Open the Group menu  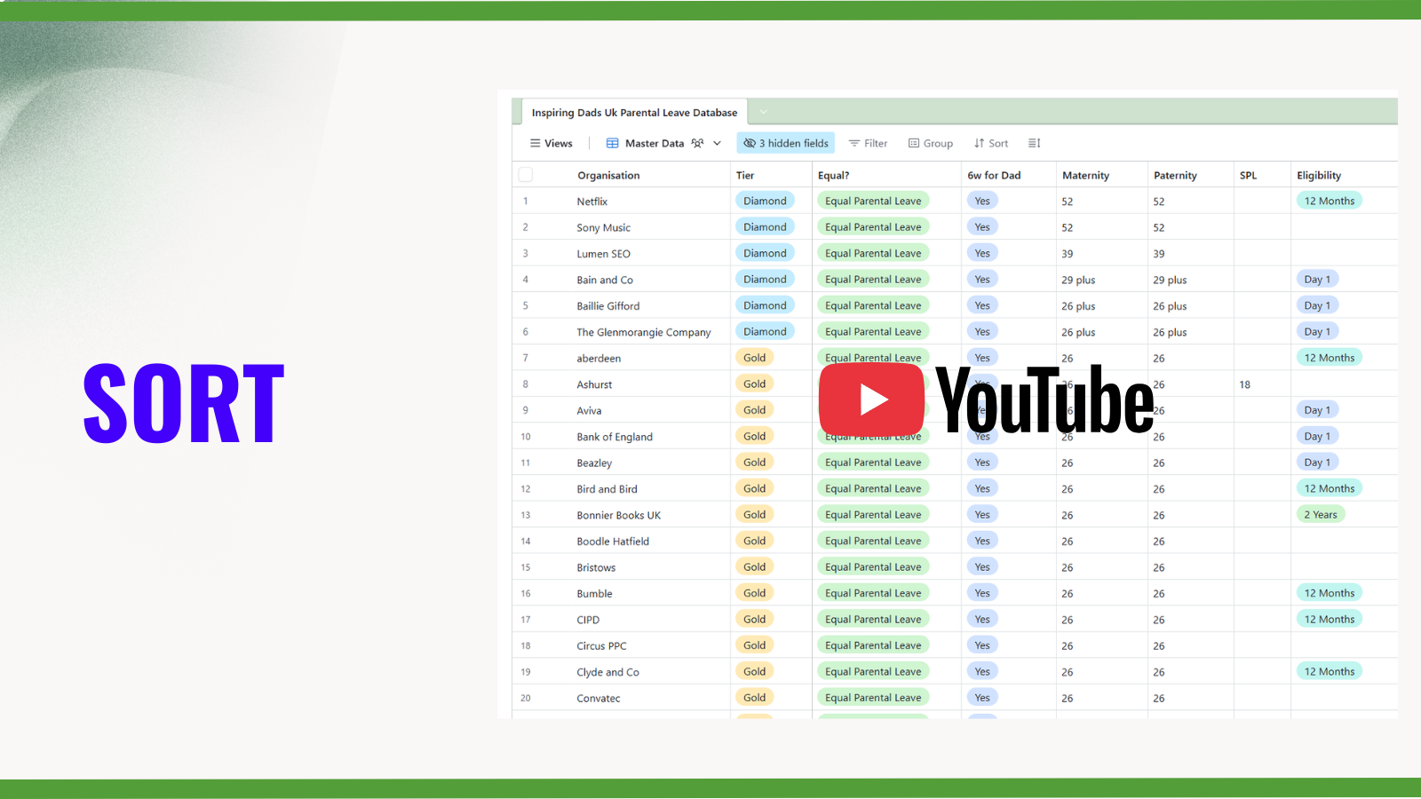931,143
